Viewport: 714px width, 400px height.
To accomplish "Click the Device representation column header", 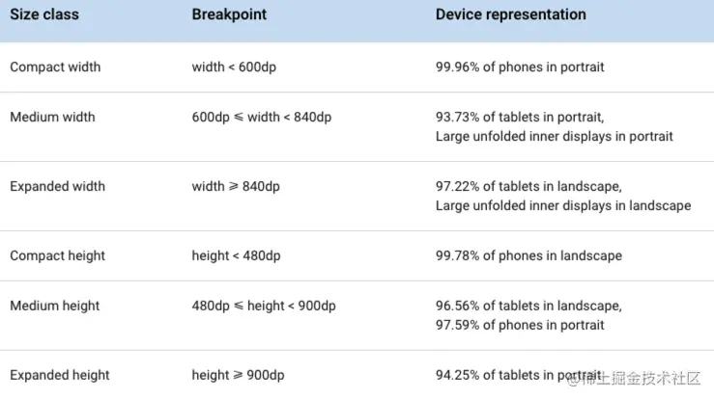I will click(510, 15).
